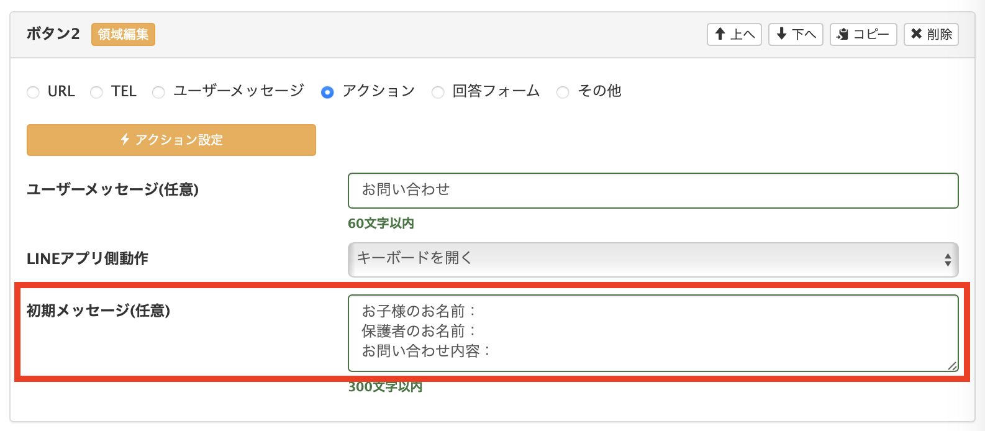985x431 pixels.
Task: Click the lightning bolt icon on アクション設定
Action: [x=125, y=140]
